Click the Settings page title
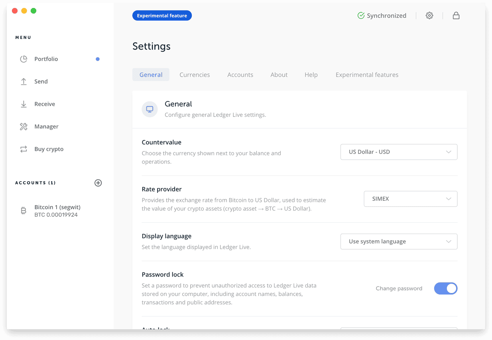 [x=152, y=46]
